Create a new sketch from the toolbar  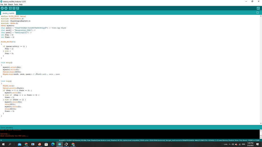pos(10,8)
